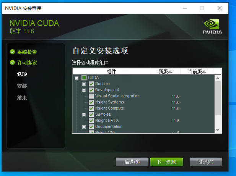Image resolution: width=236 pixels, height=176 pixels.
Task: Click the CUDA tree label
Action: coord(93,78)
